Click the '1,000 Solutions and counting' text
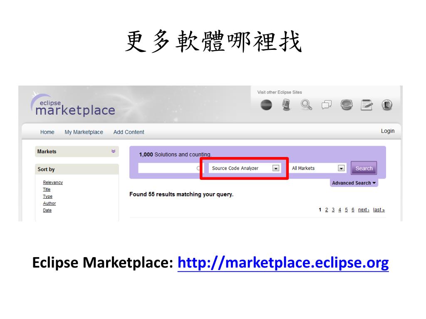Image resolution: width=426 pixels, height=319 pixels. [x=175, y=155]
